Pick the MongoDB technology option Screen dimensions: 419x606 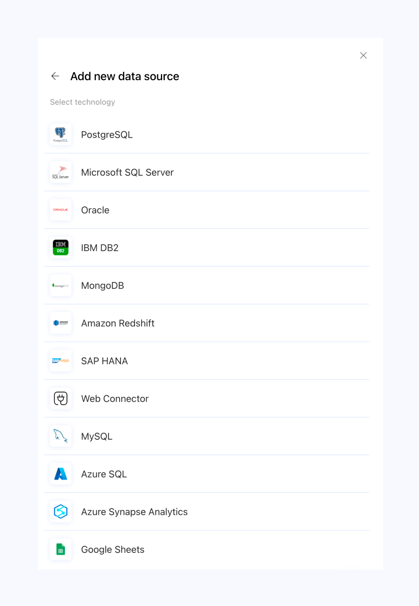click(x=102, y=286)
